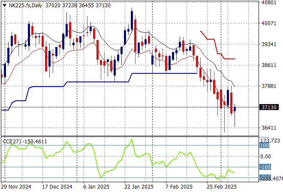Image resolution: width=283 pixels, height=192 pixels.
Task: Click the CCI value -150.4611
Action: (35, 142)
